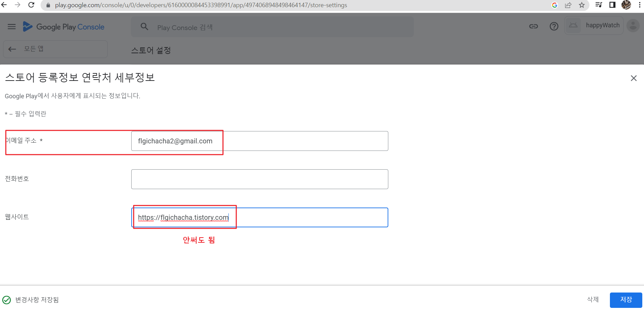Click the lock icon in address bar
Image resolution: width=644 pixels, height=313 pixels.
pos(48,5)
